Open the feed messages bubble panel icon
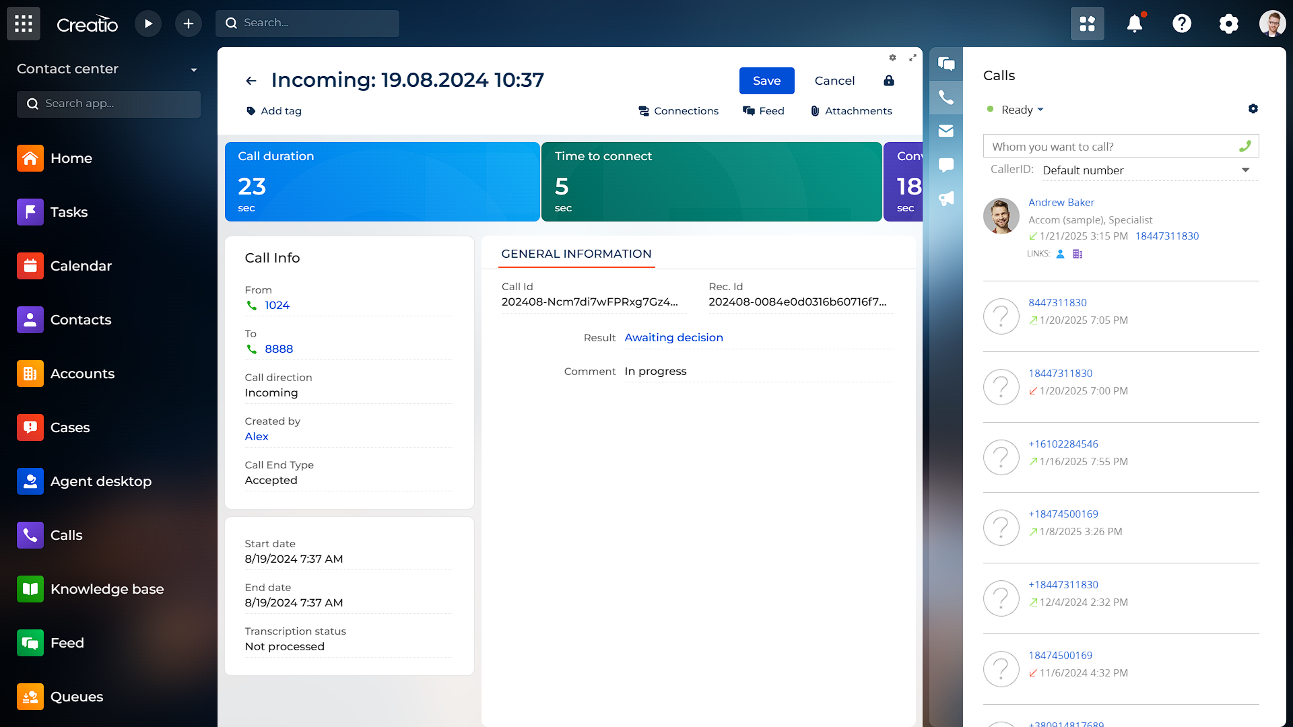The height and width of the screenshot is (727, 1293). click(946, 165)
